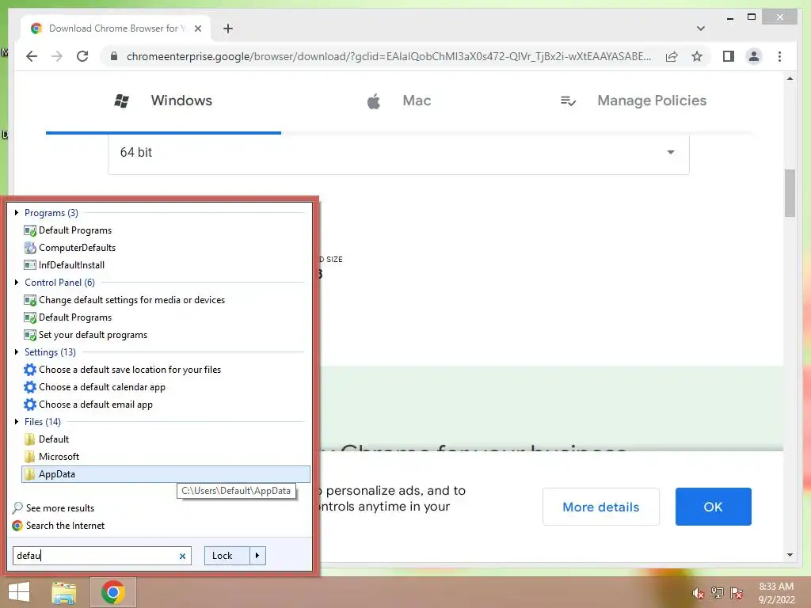Reload the Chrome download page
This screenshot has width=811, height=608.
point(82,56)
